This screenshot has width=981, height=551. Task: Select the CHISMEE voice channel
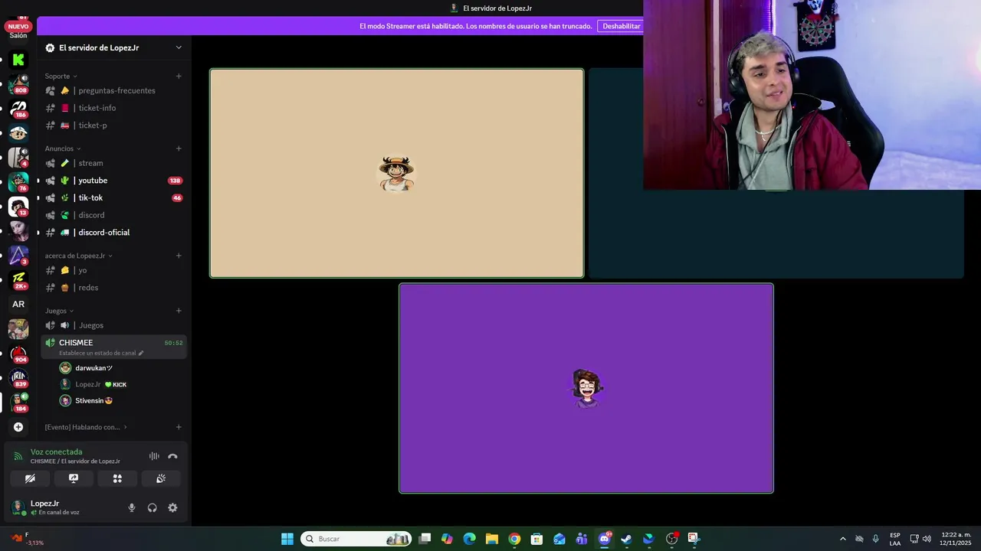tap(113, 347)
